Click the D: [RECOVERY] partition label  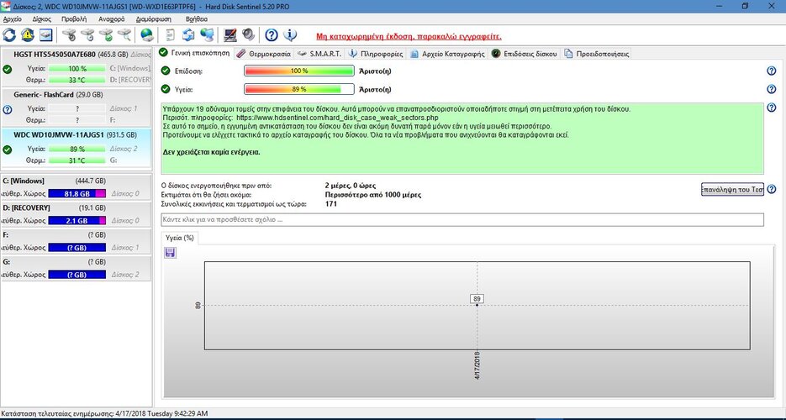(26, 207)
